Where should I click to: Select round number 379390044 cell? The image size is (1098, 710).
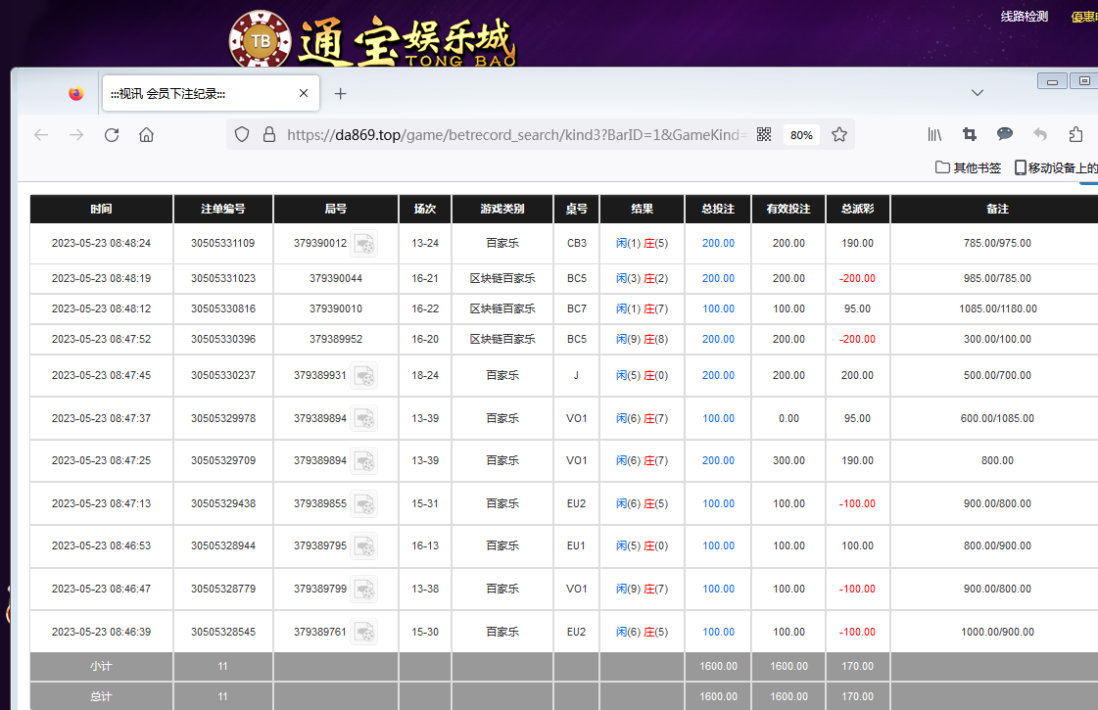pos(336,278)
